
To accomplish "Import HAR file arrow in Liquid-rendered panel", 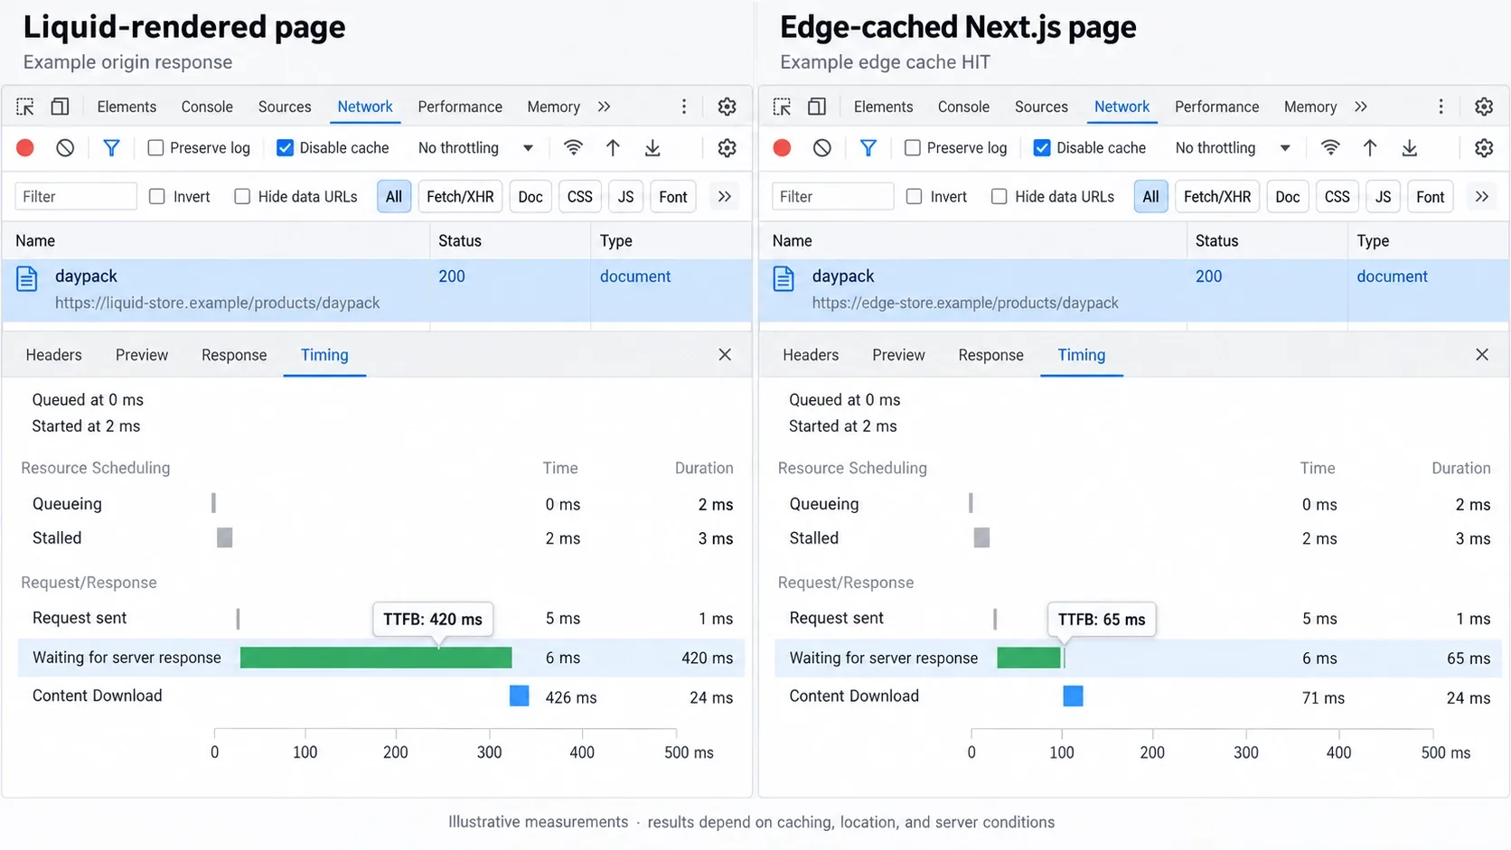I will tap(613, 147).
